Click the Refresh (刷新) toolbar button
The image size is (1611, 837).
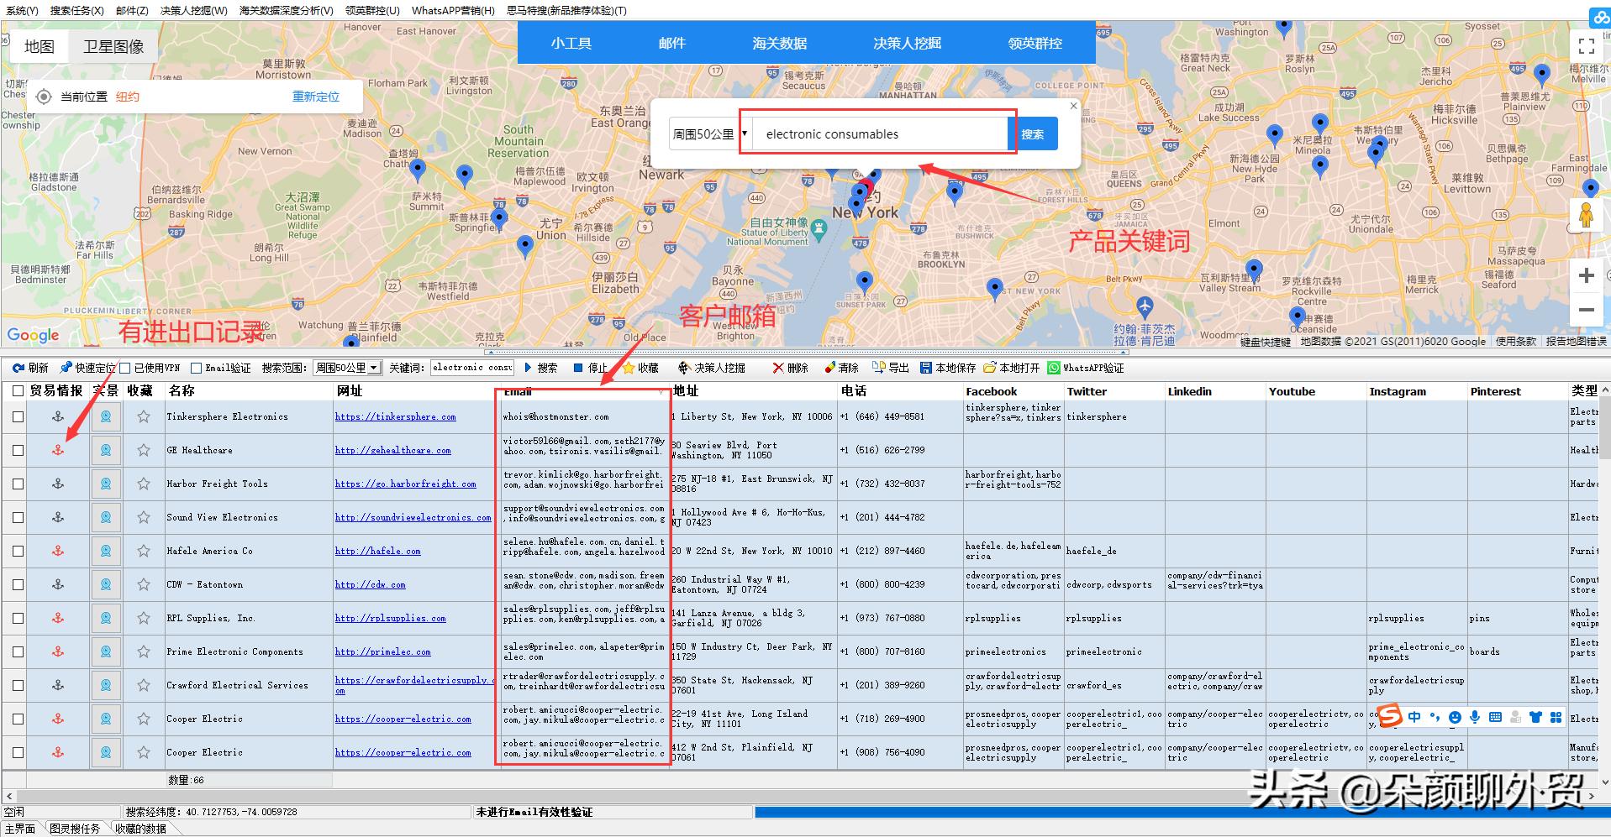click(x=30, y=368)
